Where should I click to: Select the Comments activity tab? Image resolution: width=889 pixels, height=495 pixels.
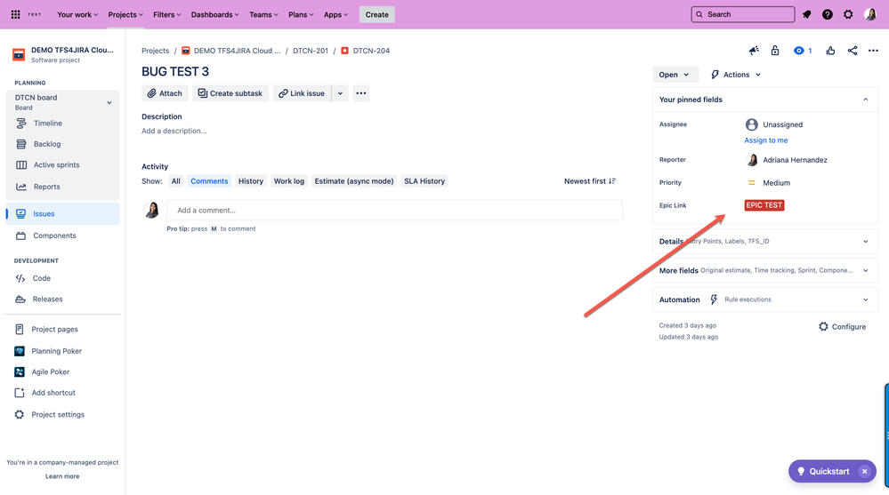click(x=209, y=181)
